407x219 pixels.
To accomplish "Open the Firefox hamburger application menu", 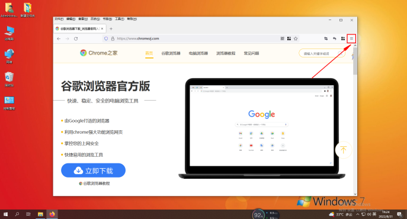I will [x=351, y=38].
